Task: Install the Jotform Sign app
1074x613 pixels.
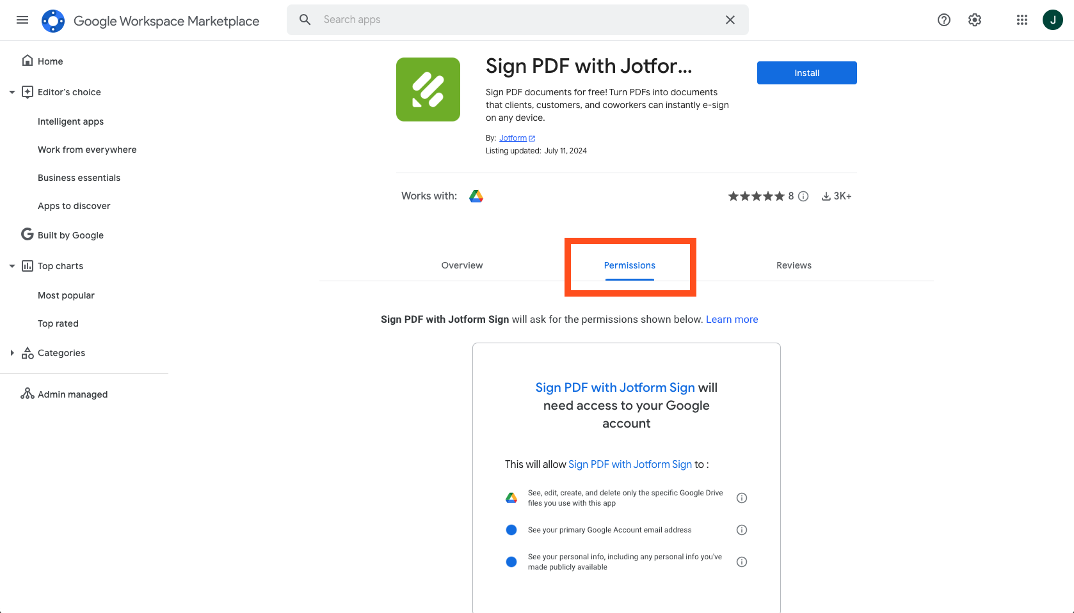Action: [807, 73]
